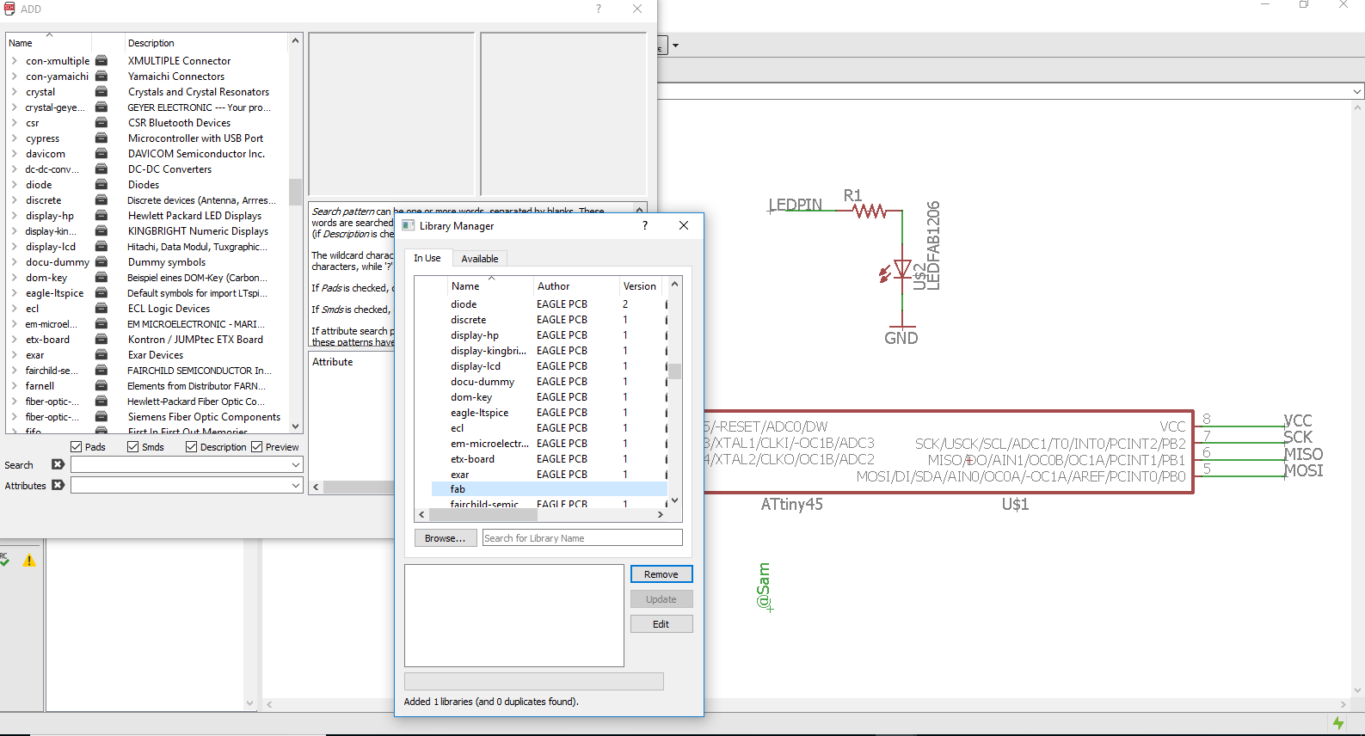Image resolution: width=1365 pixels, height=736 pixels.
Task: Click the library icon beside con-yamaichi
Action: pyautogui.click(x=101, y=77)
